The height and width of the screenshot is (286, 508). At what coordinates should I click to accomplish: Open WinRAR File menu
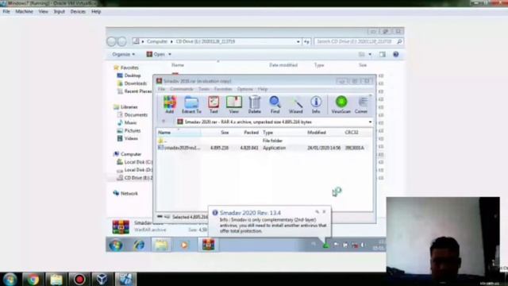point(161,89)
